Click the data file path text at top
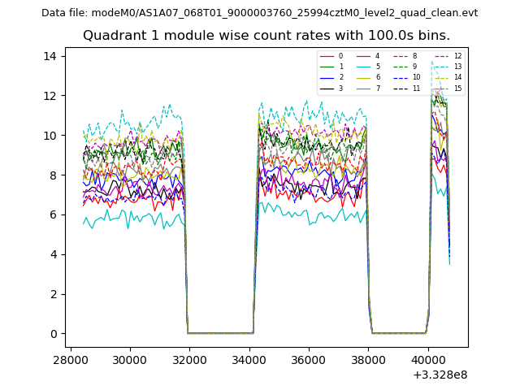The image size is (520, 390). coord(259,13)
